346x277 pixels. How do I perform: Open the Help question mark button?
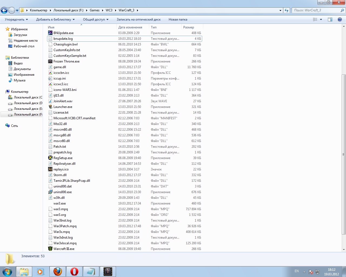(x=340, y=19)
